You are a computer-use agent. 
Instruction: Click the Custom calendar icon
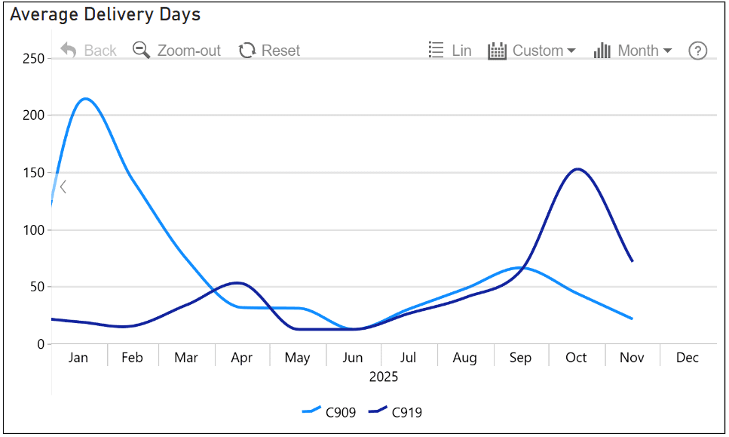[x=497, y=51]
